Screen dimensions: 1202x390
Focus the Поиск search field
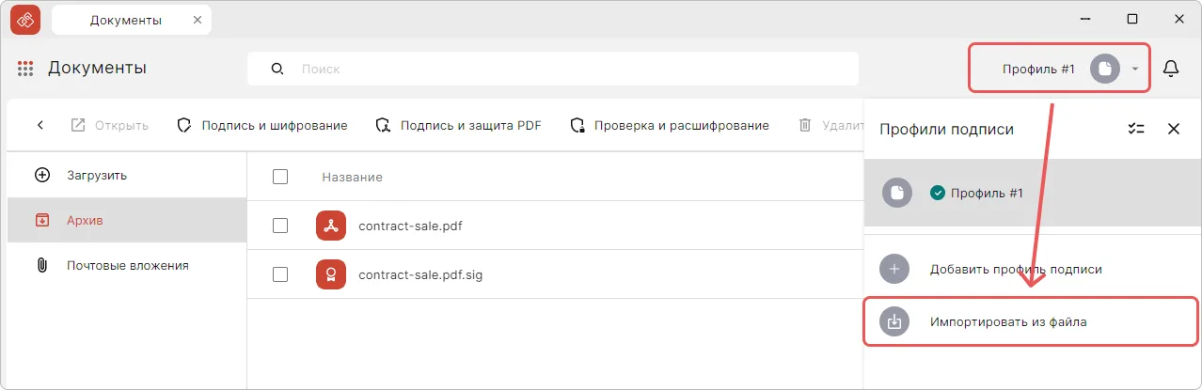[553, 69]
